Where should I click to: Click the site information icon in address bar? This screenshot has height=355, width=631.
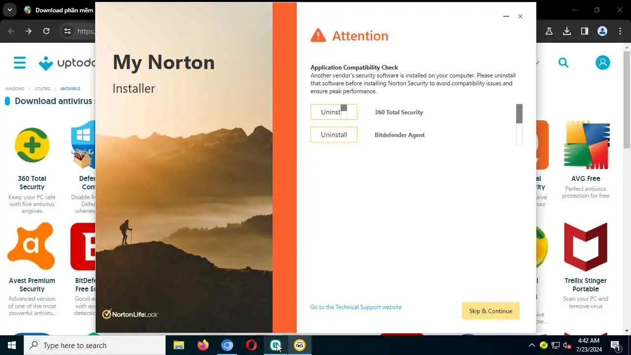[x=68, y=31]
